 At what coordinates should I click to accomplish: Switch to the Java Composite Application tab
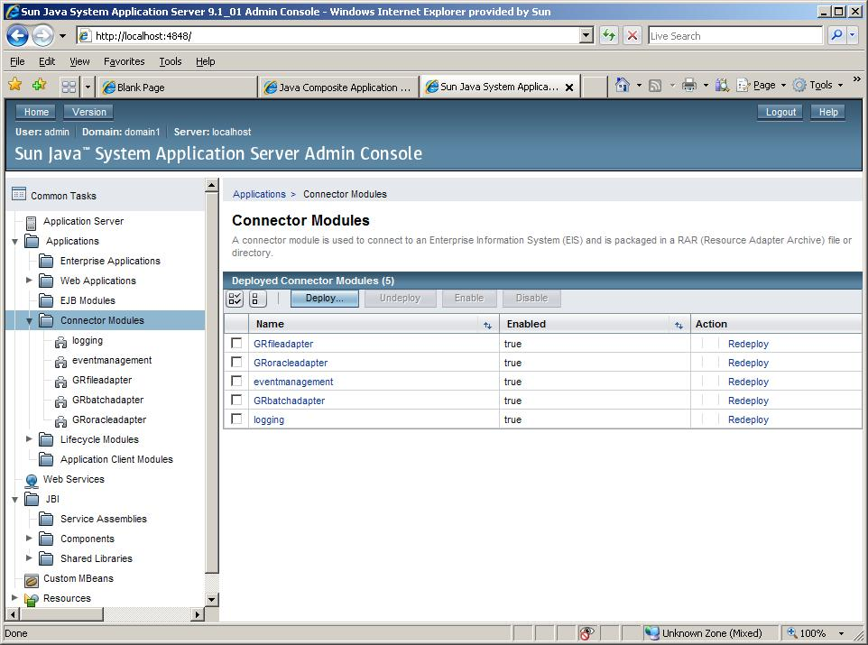(x=338, y=88)
